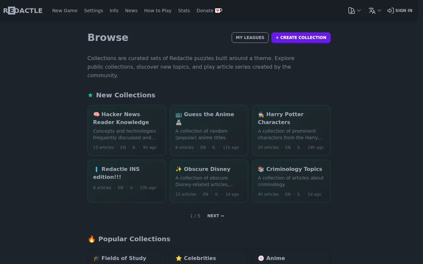Open the New Game menu
The height and width of the screenshot is (264, 423).
click(x=65, y=11)
